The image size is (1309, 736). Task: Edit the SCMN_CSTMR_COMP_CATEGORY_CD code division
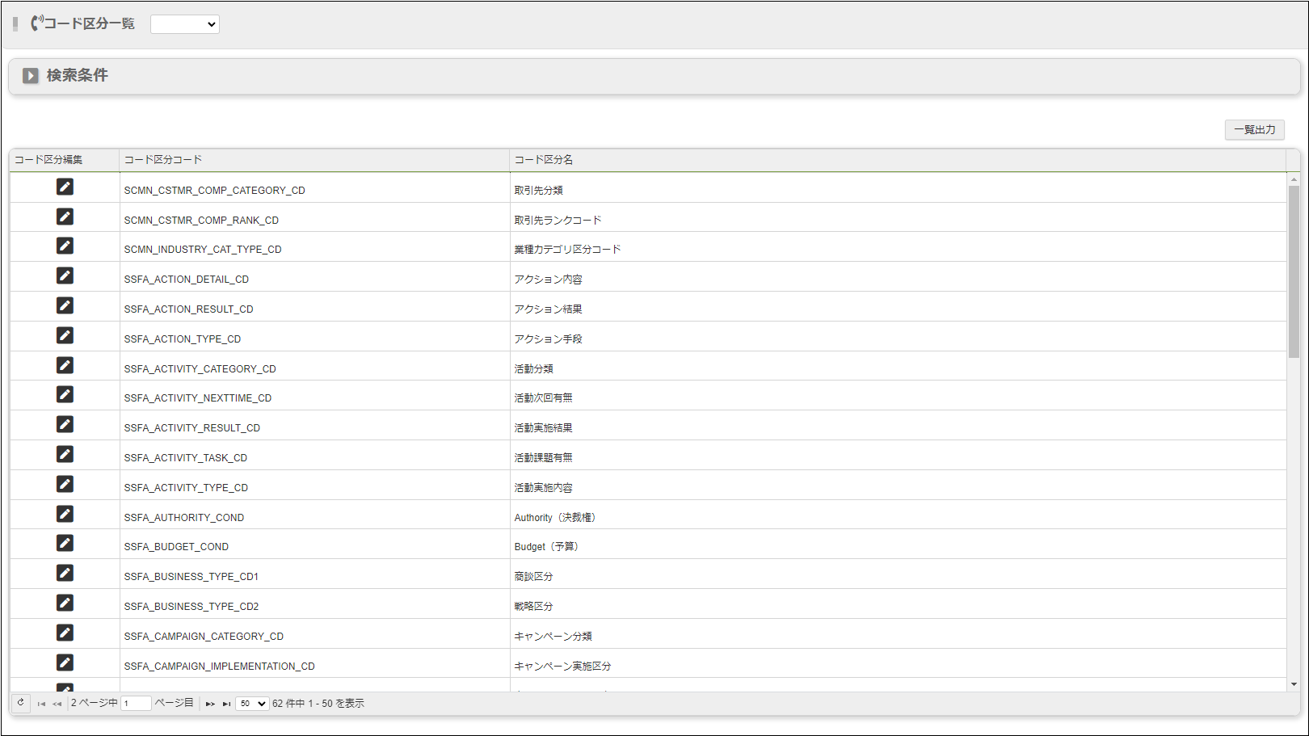tap(65, 187)
